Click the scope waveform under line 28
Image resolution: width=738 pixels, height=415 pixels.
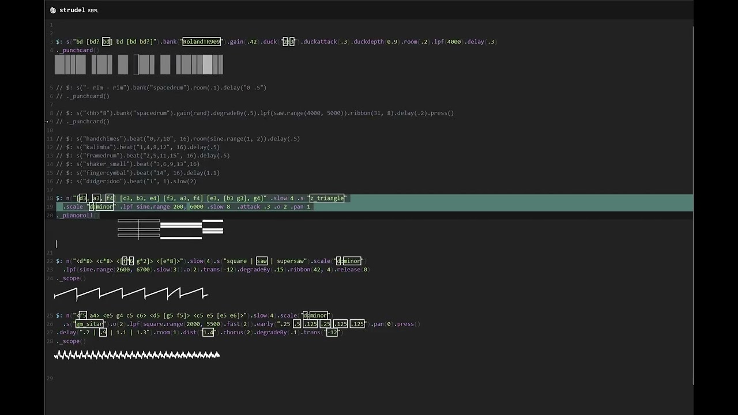pyautogui.click(x=137, y=355)
